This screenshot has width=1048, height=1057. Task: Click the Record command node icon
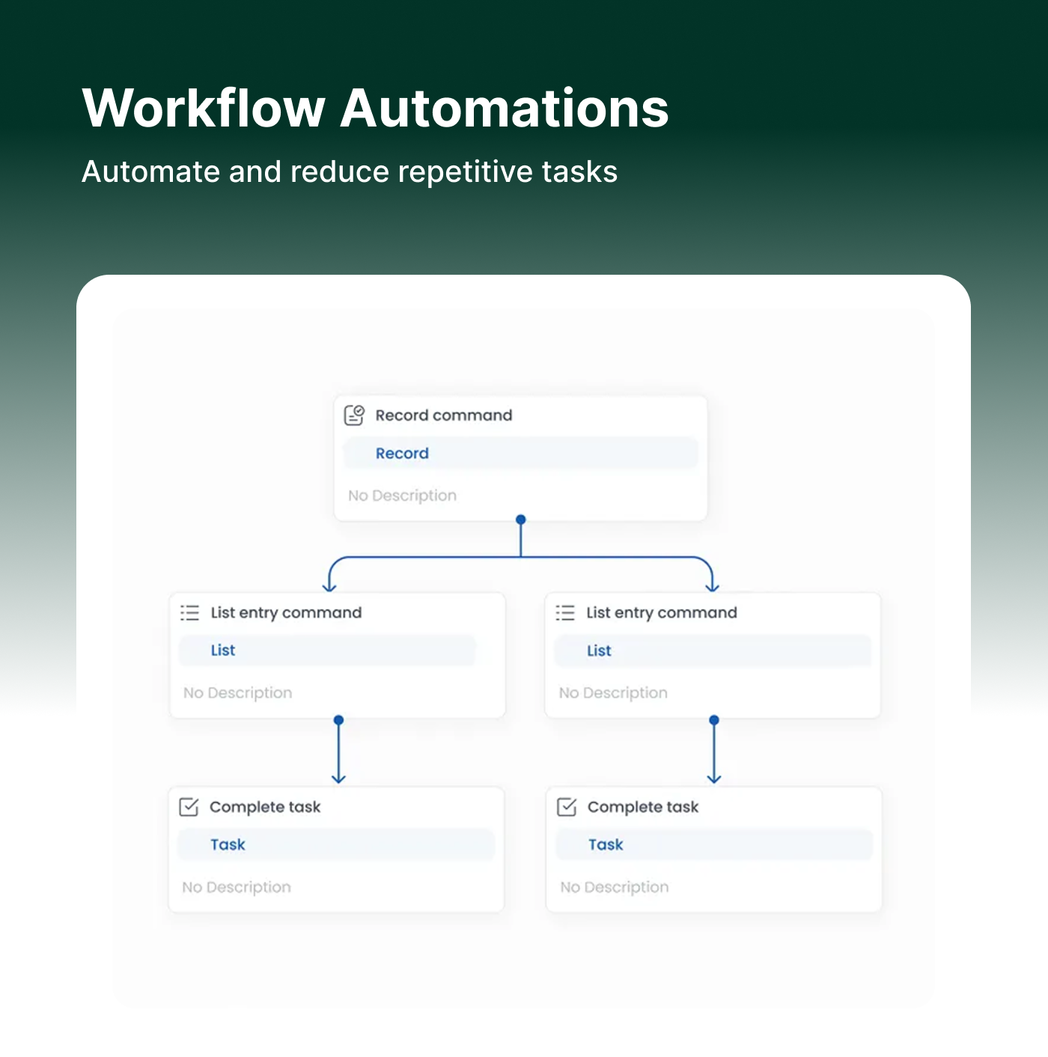click(354, 415)
